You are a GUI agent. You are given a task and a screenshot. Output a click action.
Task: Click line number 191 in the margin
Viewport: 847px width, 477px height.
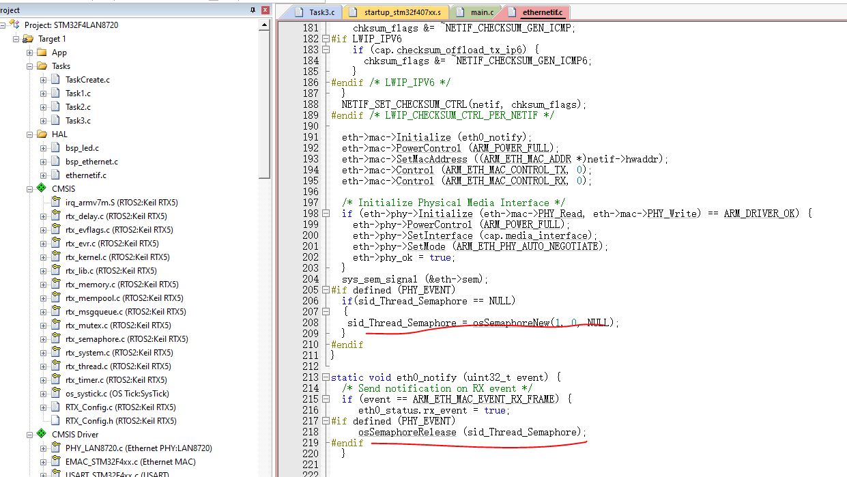click(311, 137)
